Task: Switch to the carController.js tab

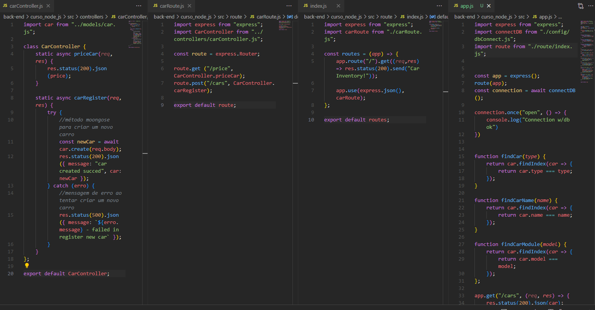Action: [26, 6]
